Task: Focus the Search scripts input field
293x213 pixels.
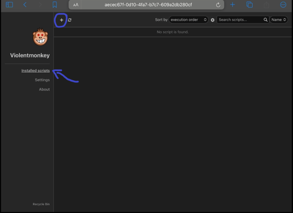Action: click(240, 20)
